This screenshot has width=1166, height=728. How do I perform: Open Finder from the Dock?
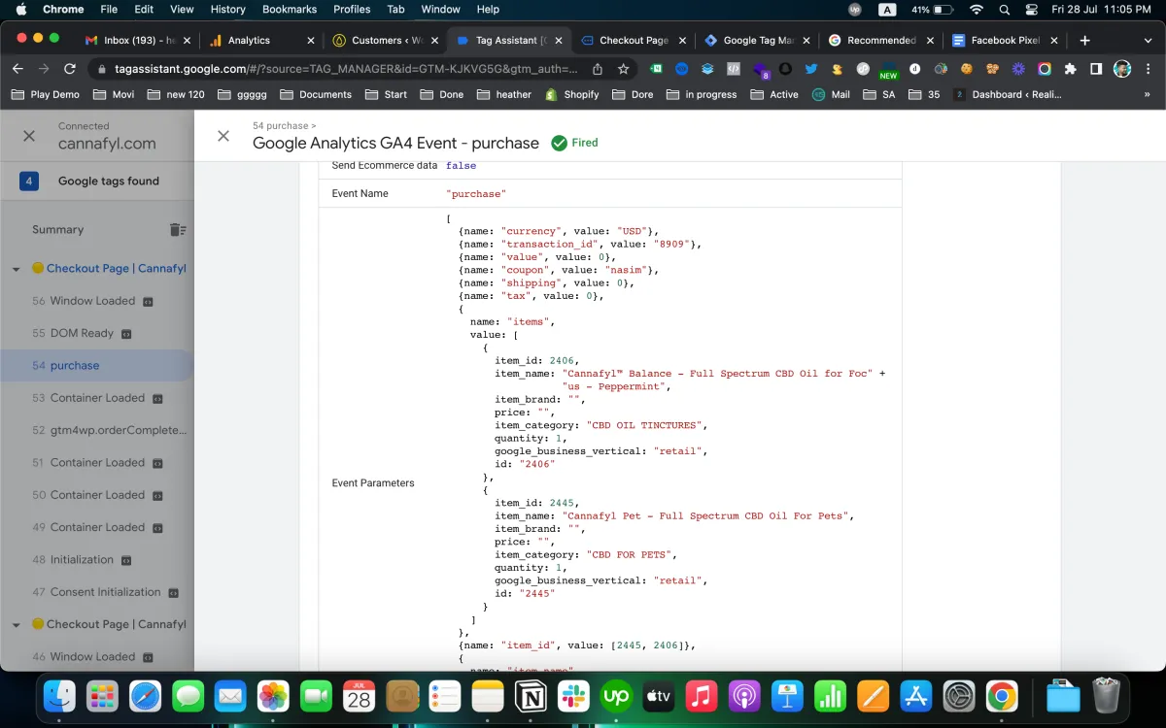pyautogui.click(x=60, y=695)
